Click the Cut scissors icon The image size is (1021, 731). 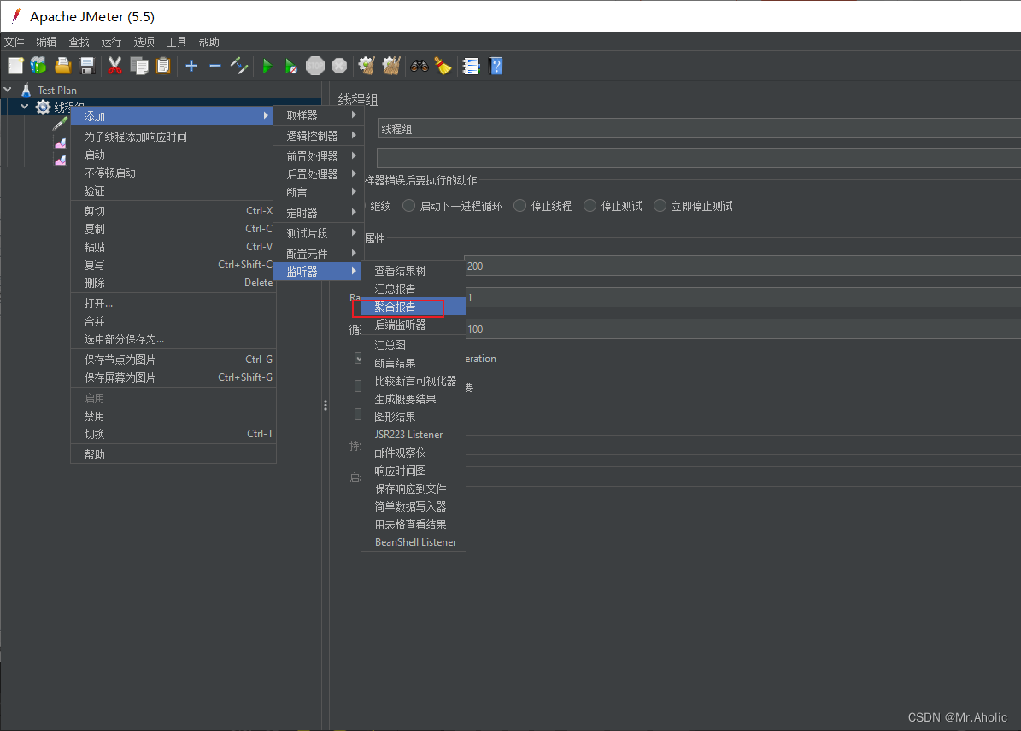point(114,66)
